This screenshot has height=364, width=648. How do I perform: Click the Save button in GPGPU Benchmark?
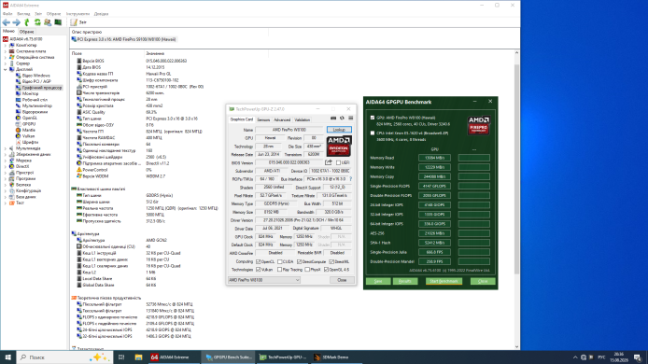(x=378, y=281)
